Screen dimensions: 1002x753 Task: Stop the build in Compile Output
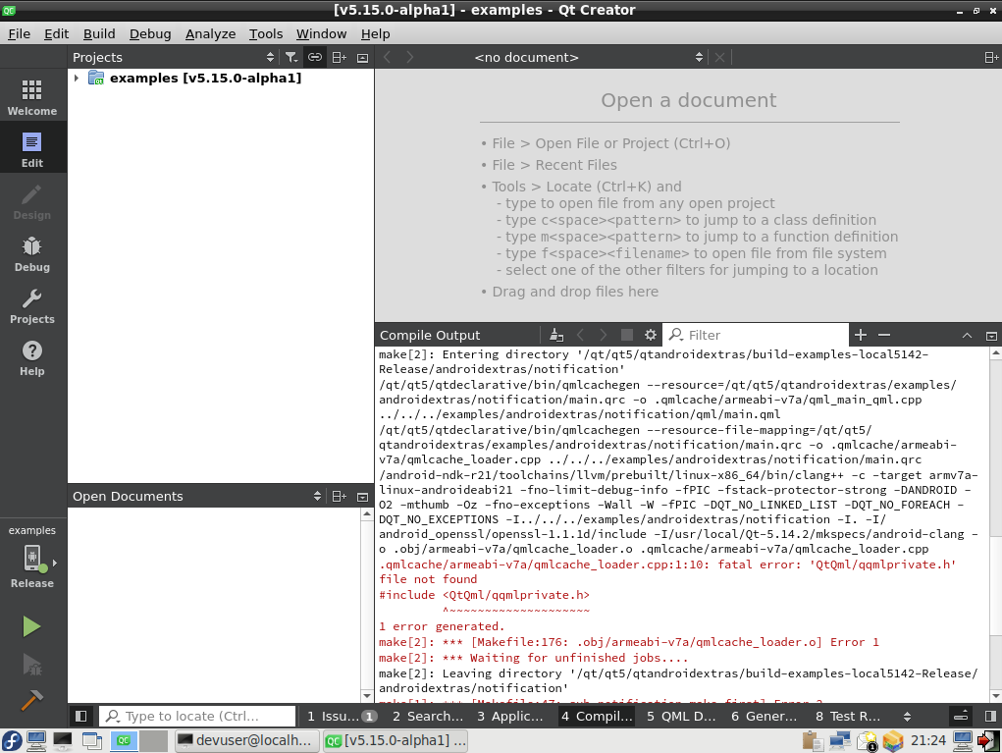(x=627, y=335)
